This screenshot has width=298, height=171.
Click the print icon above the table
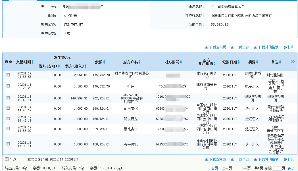[x=289, y=47]
